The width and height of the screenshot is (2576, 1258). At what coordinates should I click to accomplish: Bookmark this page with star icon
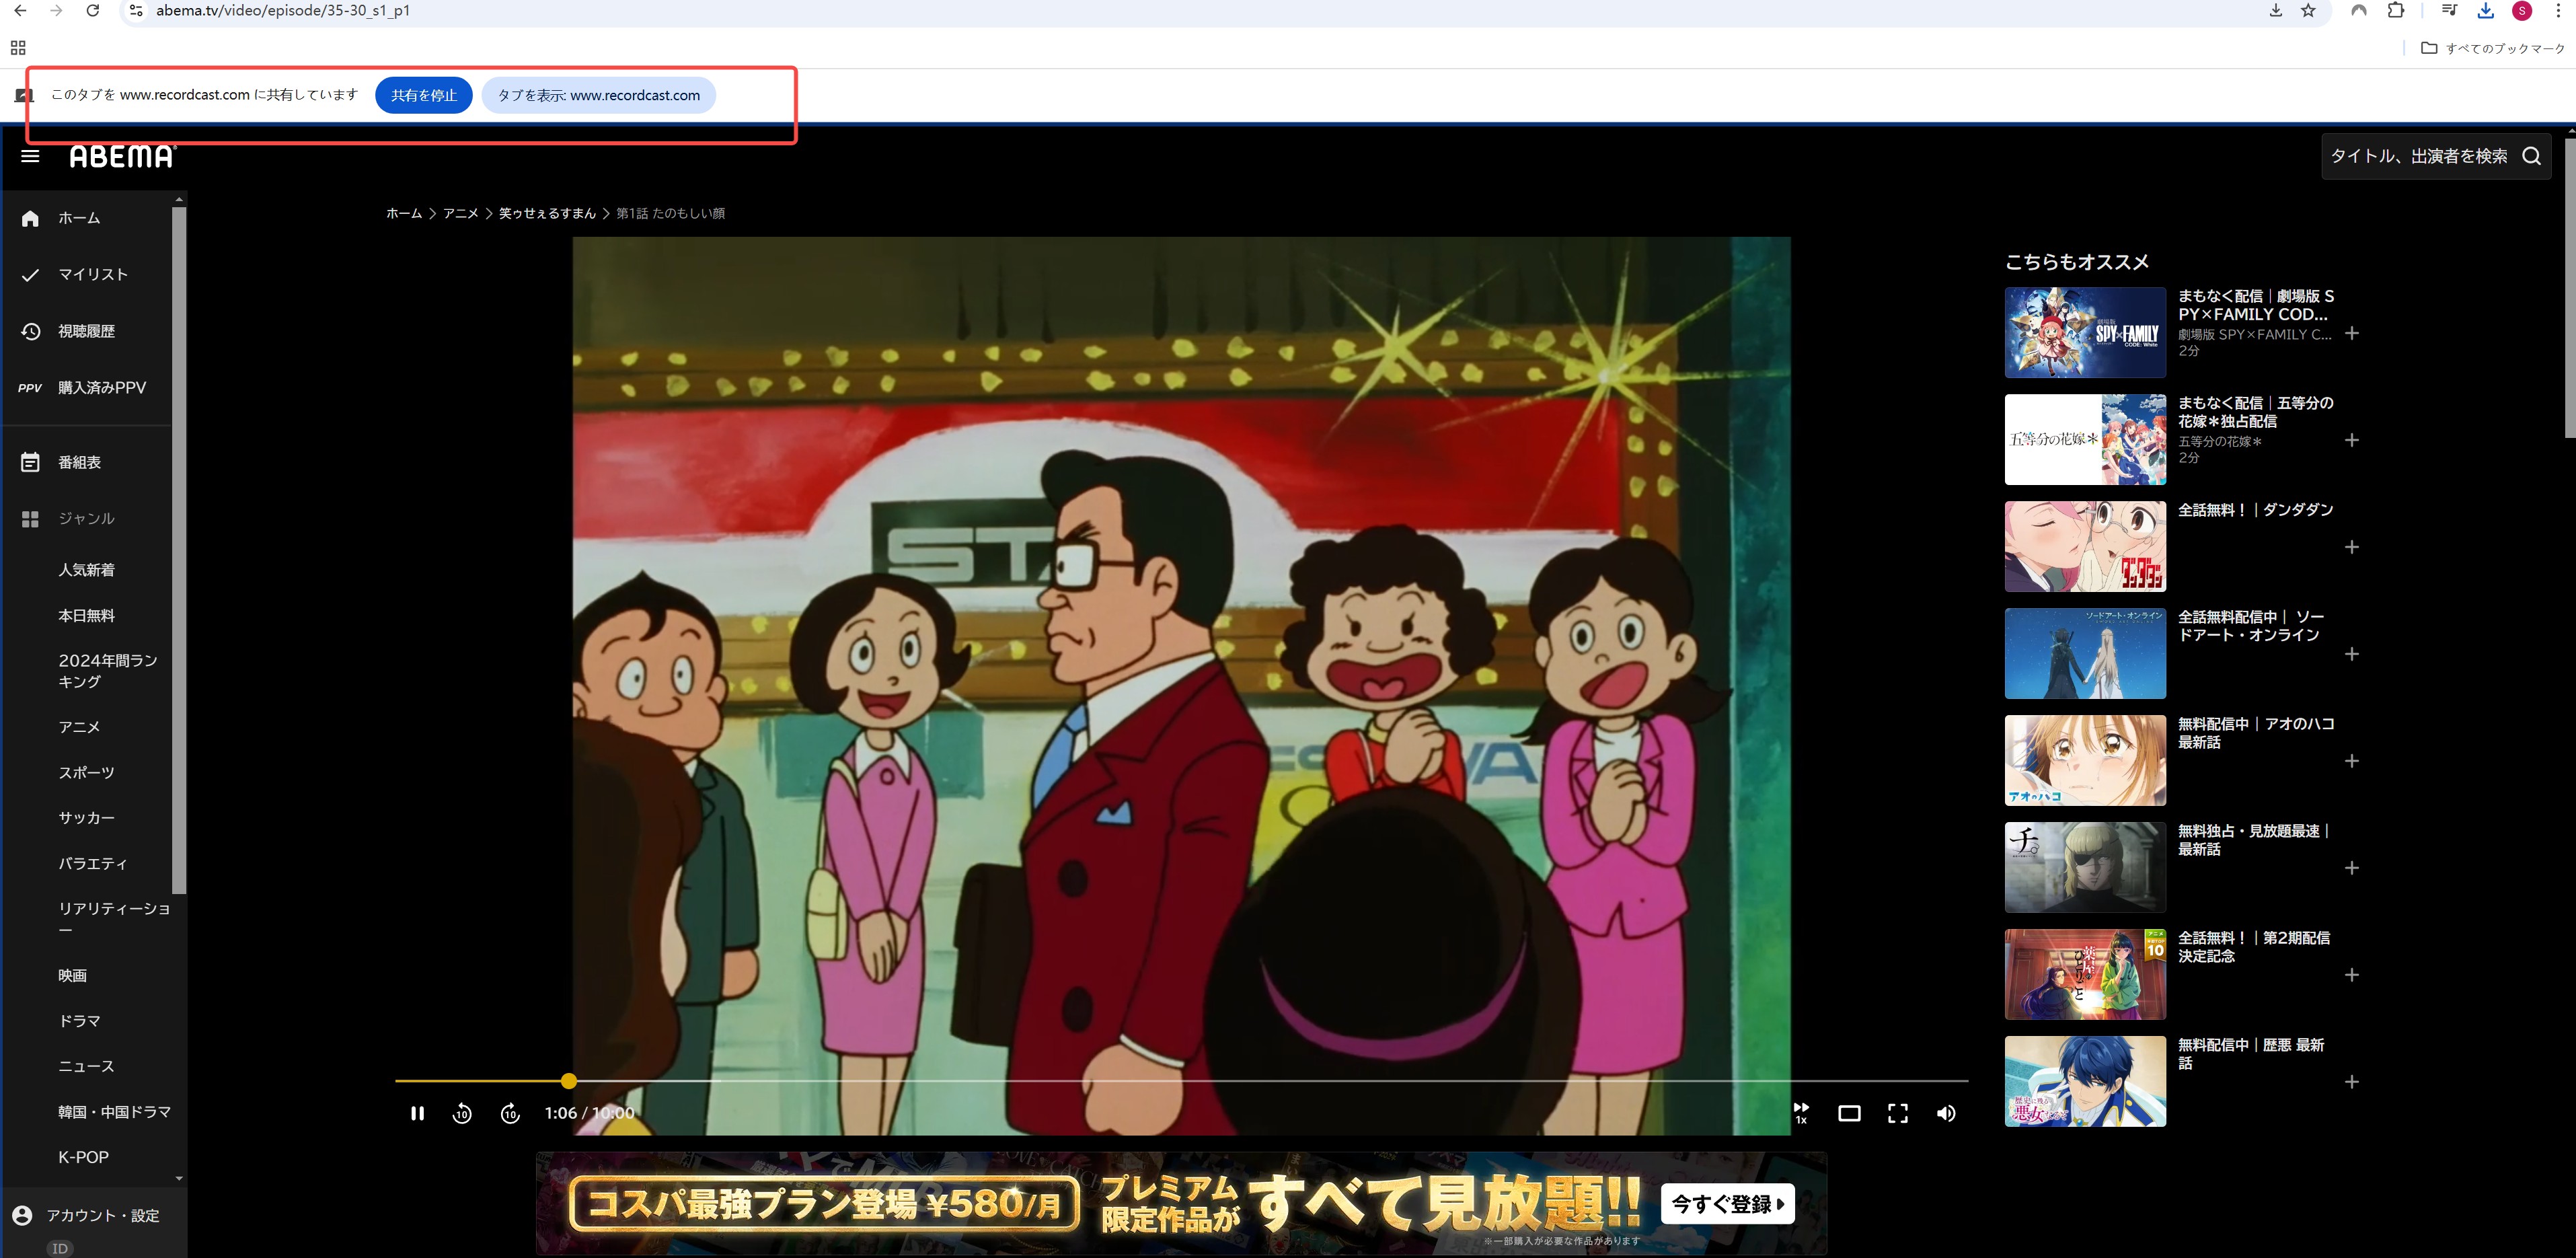coord(2308,11)
